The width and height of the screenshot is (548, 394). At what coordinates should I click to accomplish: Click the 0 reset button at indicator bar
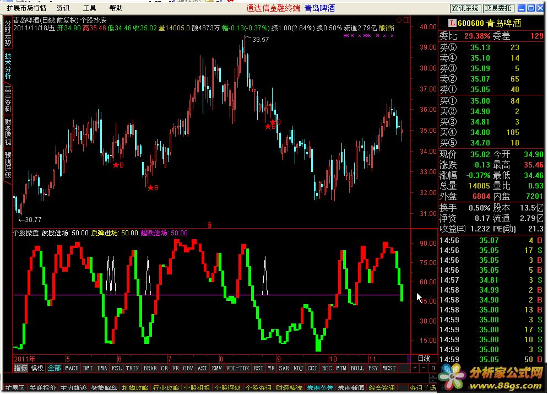433,368
